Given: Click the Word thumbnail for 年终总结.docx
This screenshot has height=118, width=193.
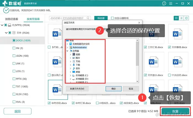Looking at the screenshot, I should click(58, 90).
